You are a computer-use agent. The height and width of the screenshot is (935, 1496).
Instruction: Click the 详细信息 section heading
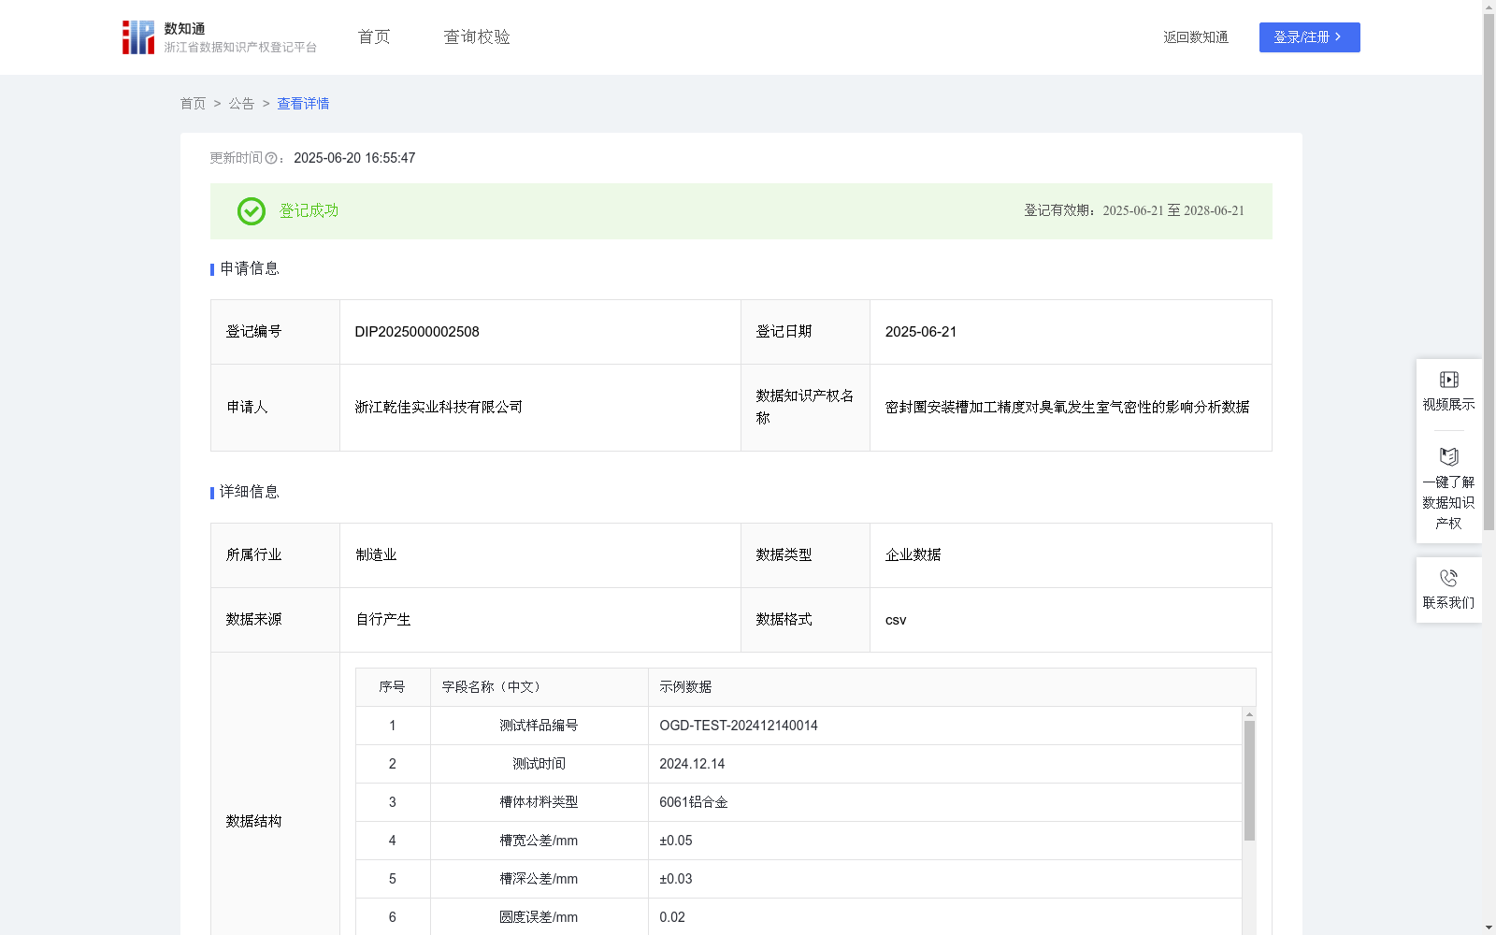[x=250, y=493]
